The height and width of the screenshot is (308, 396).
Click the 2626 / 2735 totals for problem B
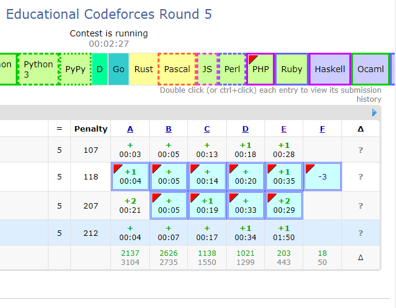coord(169,258)
